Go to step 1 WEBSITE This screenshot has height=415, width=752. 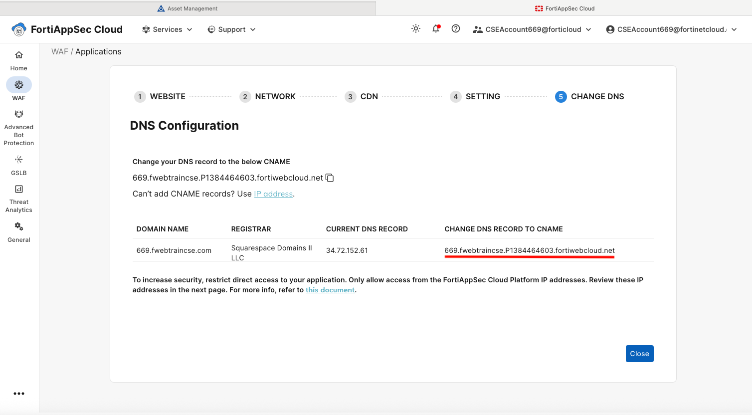[x=160, y=97]
